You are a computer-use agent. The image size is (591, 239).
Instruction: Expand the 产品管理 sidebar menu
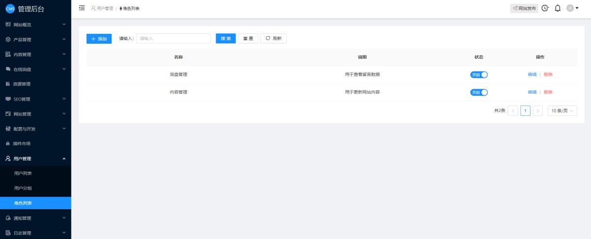pyautogui.click(x=35, y=39)
